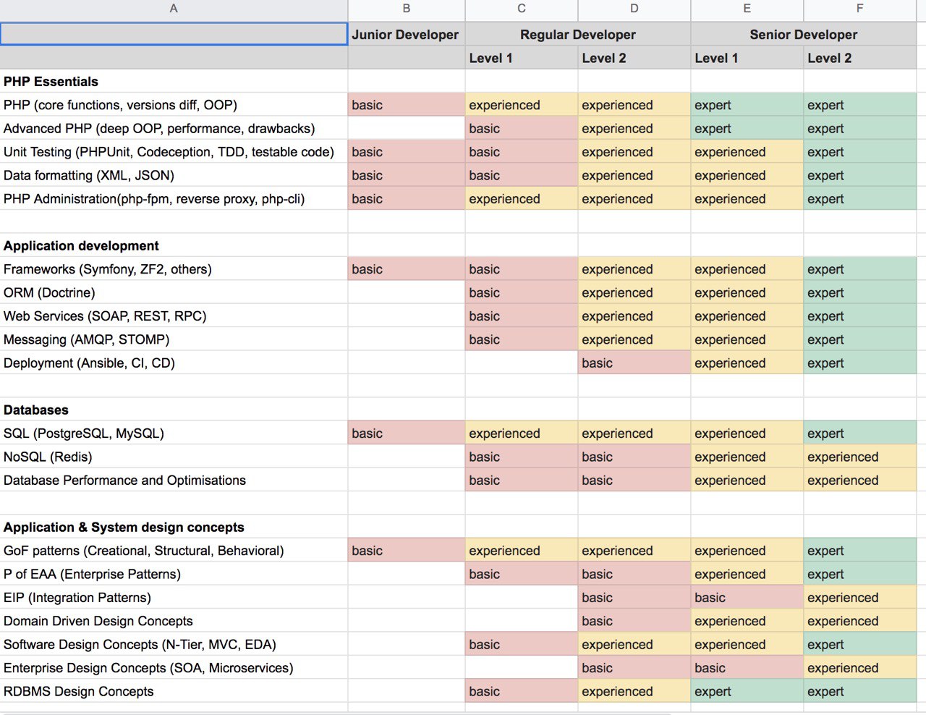The image size is (926, 715).
Task: Click Senior Level 2 'experienced' in Enterprise Design row
Action: (860, 668)
